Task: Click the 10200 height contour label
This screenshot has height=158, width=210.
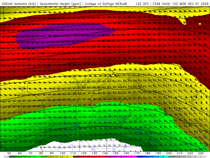Action: [x=170, y=30]
